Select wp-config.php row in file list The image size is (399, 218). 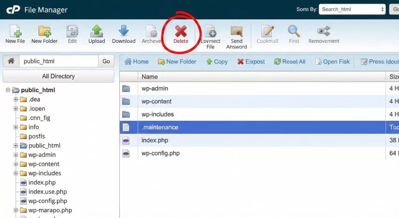coord(259,153)
